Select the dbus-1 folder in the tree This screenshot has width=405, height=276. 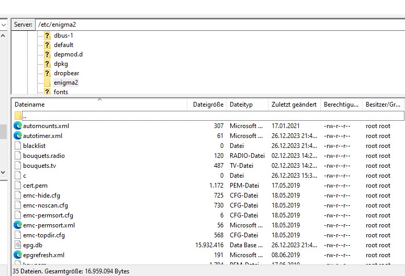tap(63, 36)
